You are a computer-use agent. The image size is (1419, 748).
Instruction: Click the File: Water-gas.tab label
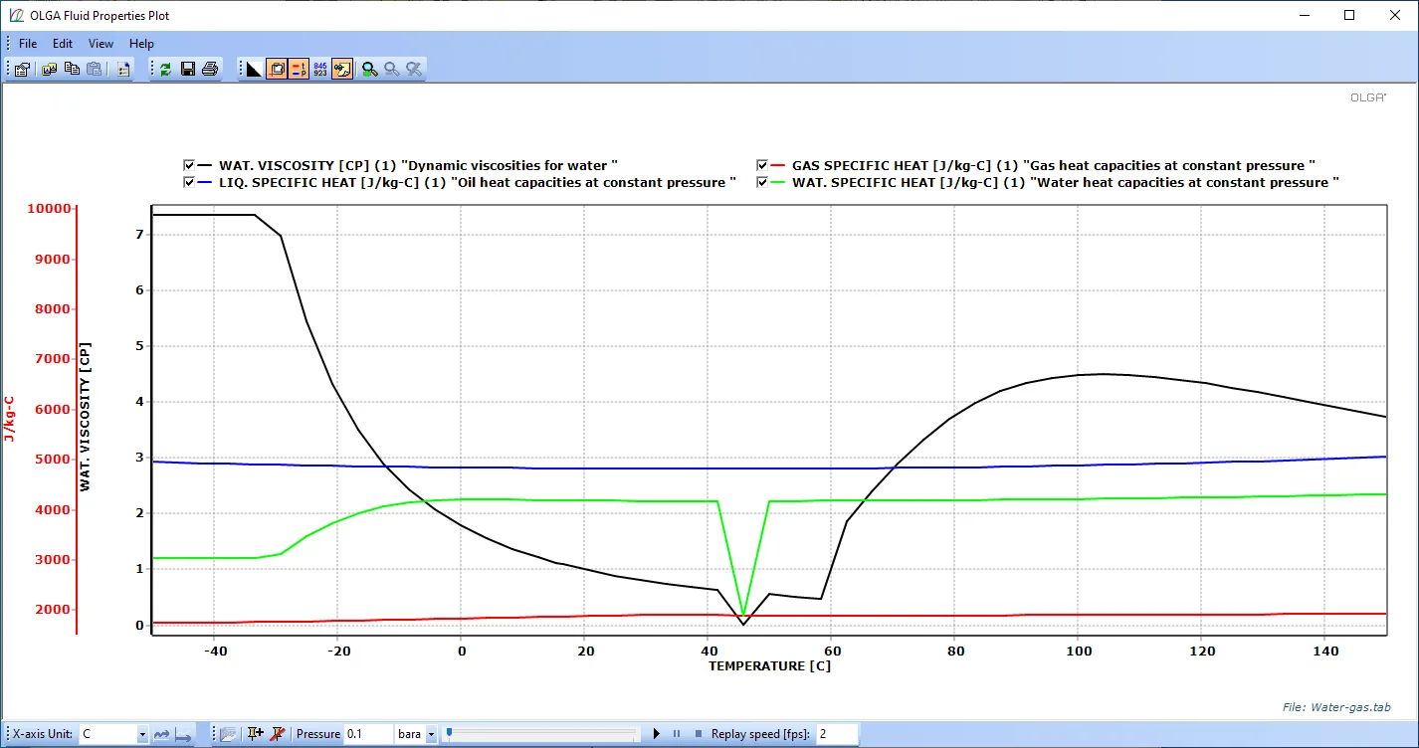tap(1336, 707)
